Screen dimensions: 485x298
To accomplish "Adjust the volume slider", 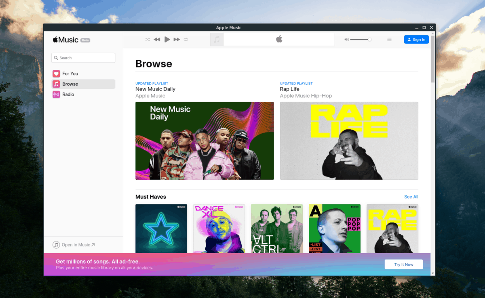I will (x=361, y=40).
